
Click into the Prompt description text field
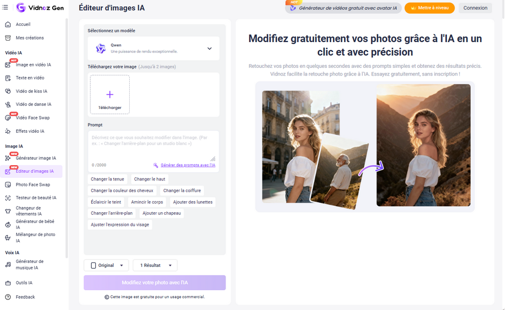(154, 146)
